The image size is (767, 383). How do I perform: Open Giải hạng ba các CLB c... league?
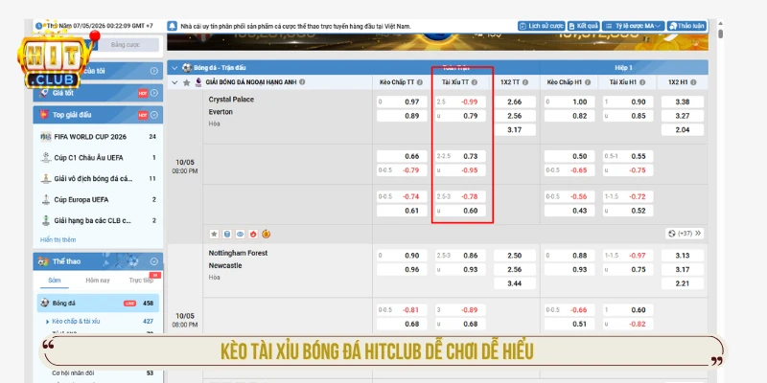tap(98, 221)
